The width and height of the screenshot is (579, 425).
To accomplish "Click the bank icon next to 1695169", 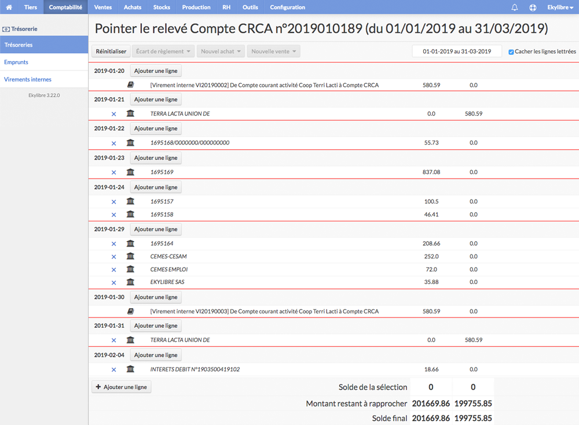I will click(x=130, y=172).
